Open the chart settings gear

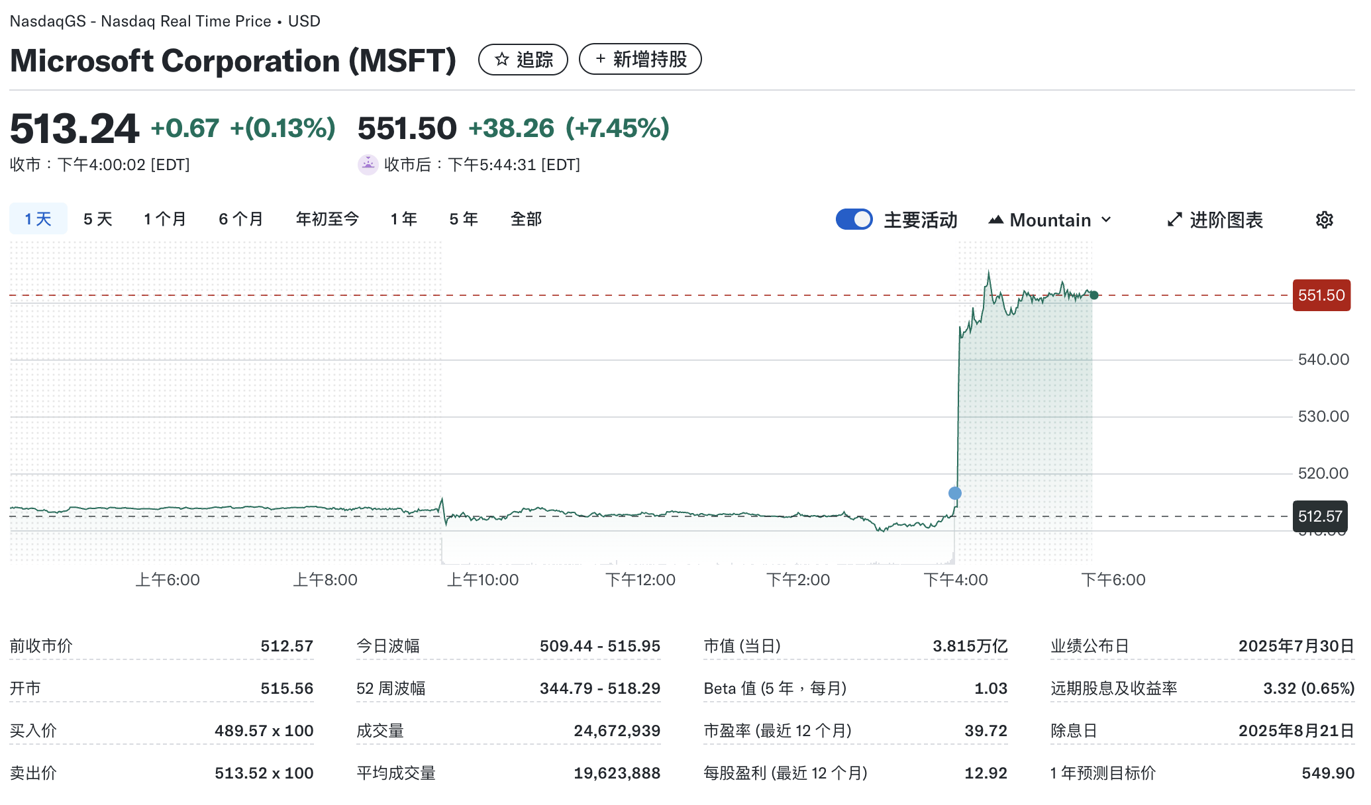point(1325,220)
